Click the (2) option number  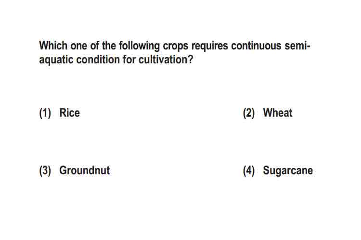click(x=249, y=113)
